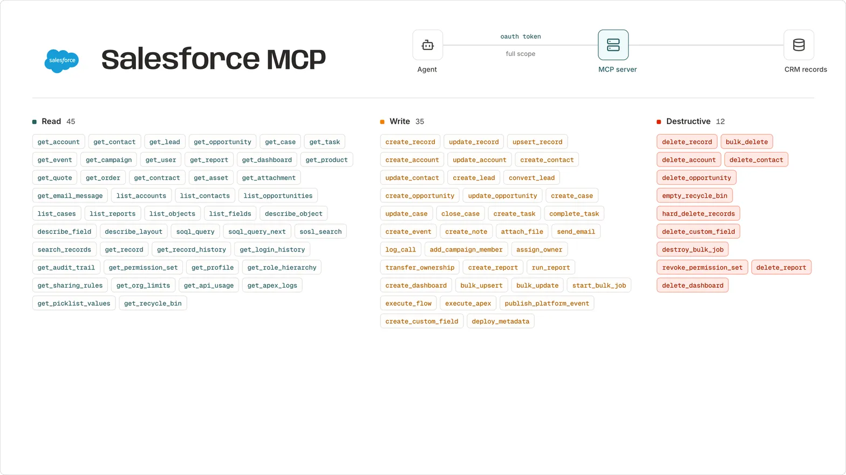Choose the complete_task tool
The image size is (846, 475).
(x=574, y=214)
